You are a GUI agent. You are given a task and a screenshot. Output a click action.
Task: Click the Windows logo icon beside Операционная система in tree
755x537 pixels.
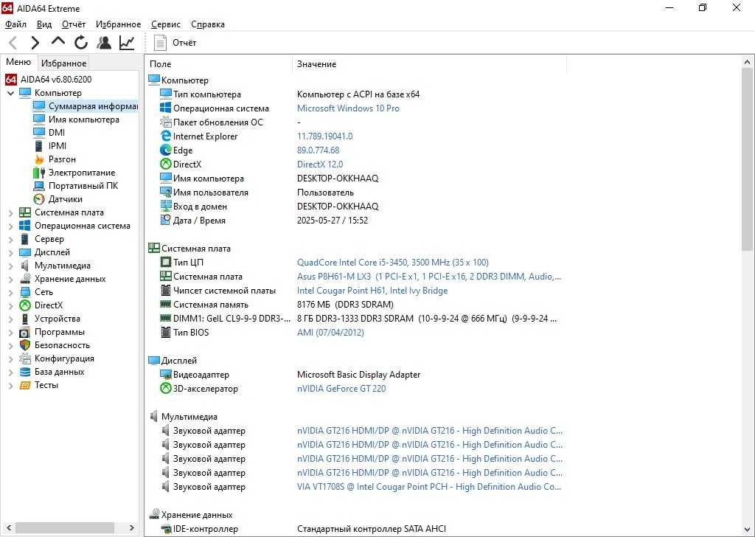[x=25, y=226]
